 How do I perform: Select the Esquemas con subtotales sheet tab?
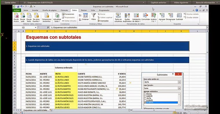click(x=35, y=110)
